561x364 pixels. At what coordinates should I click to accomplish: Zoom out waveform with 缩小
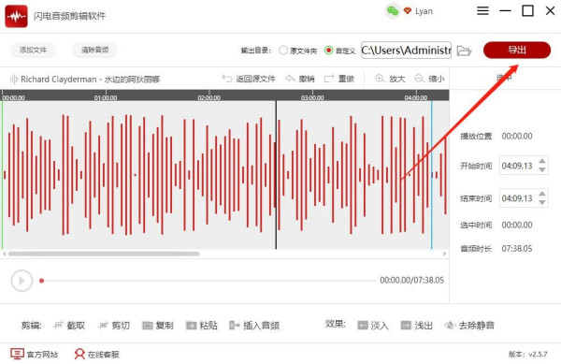[x=419, y=78]
